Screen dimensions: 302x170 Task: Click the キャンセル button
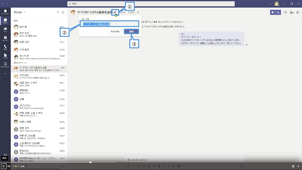(x=115, y=31)
